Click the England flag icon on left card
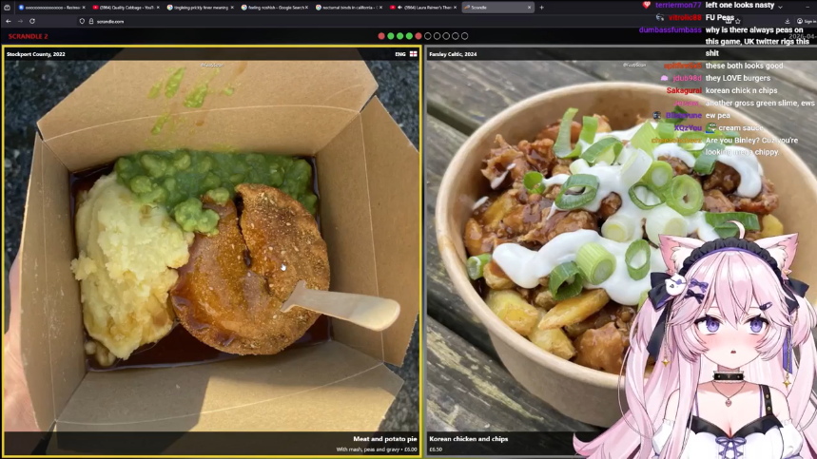Screen dimensions: 817x459 click(413, 54)
